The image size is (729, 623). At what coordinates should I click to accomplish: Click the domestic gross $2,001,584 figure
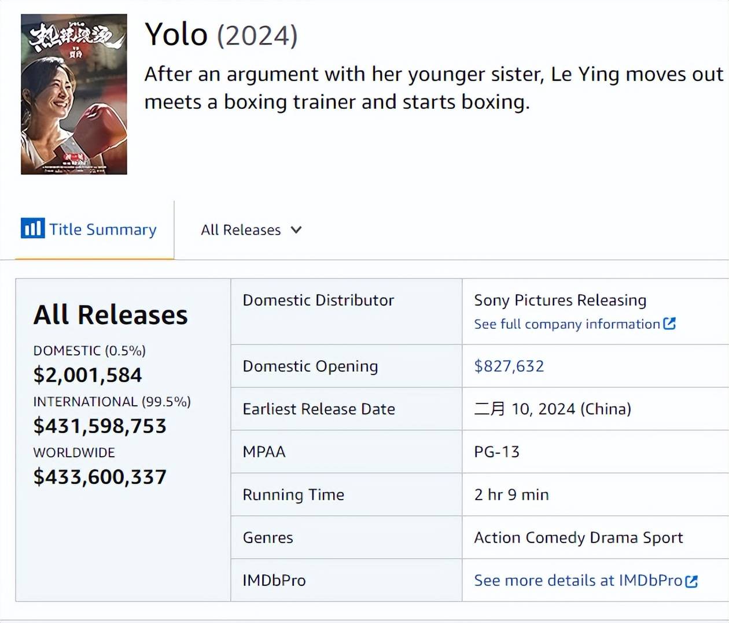(87, 375)
